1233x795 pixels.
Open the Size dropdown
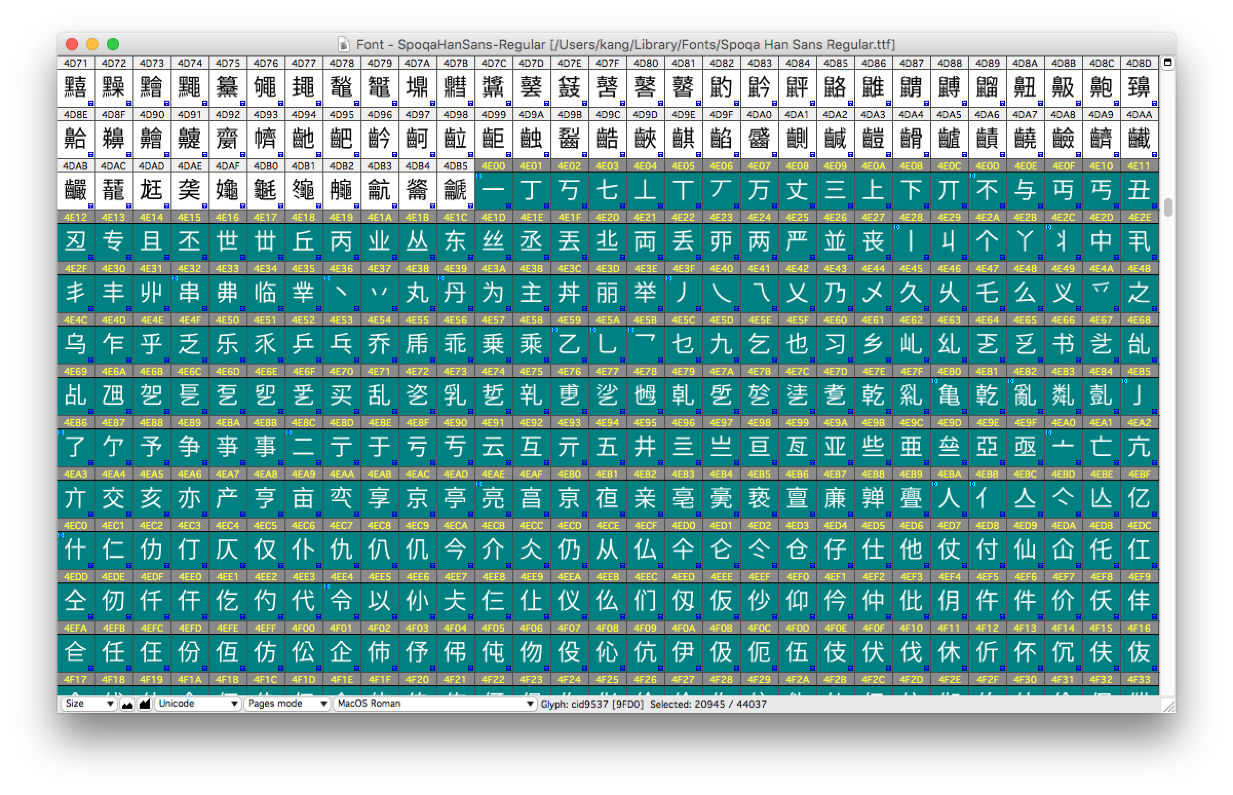coord(89,704)
